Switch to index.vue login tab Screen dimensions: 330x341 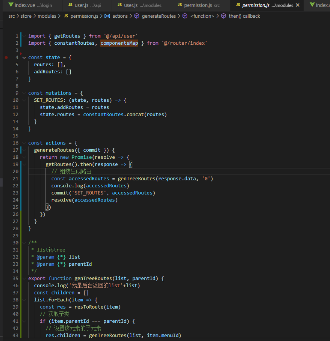tap(32, 5)
